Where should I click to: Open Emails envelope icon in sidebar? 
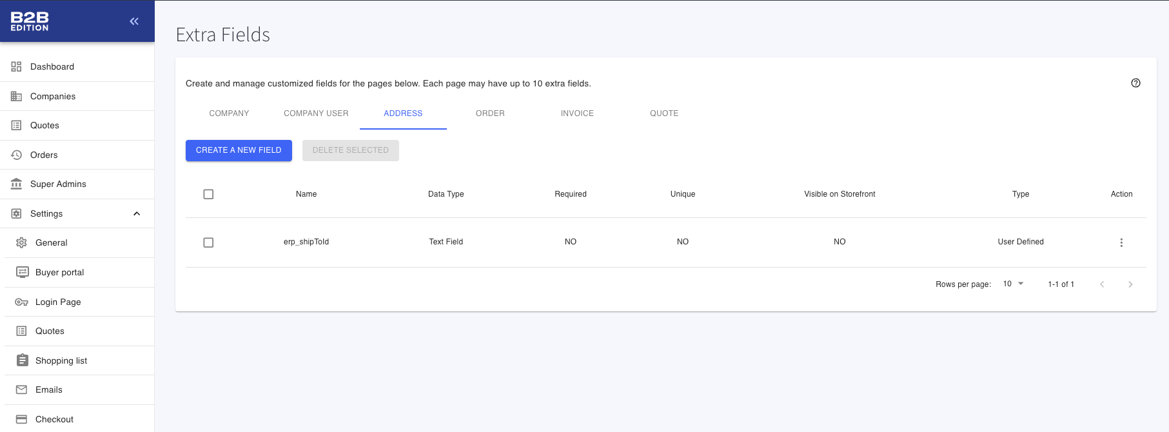[22, 389]
